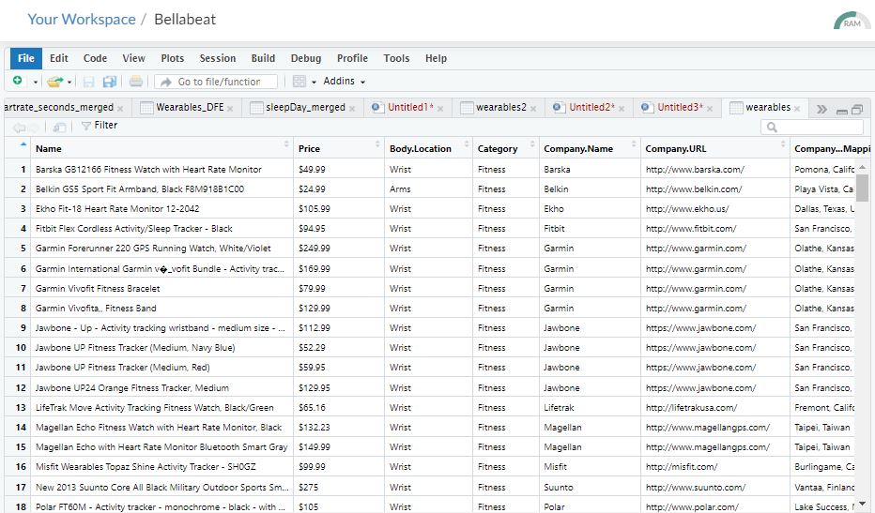
Task: Click the data viewer search box
Action: [x=812, y=128]
